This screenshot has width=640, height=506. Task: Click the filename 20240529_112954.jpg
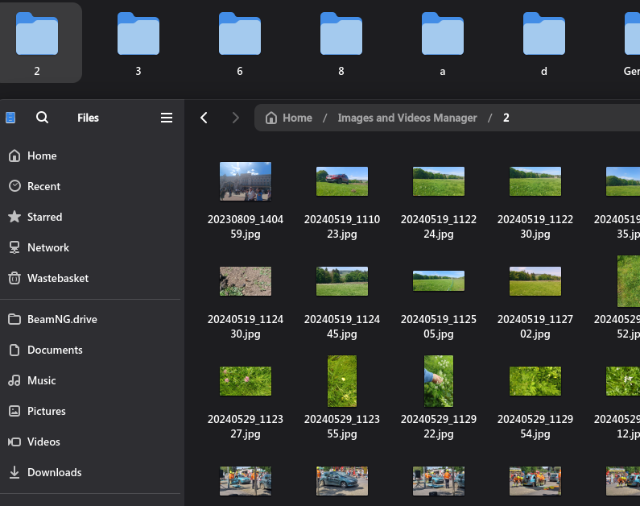535,426
